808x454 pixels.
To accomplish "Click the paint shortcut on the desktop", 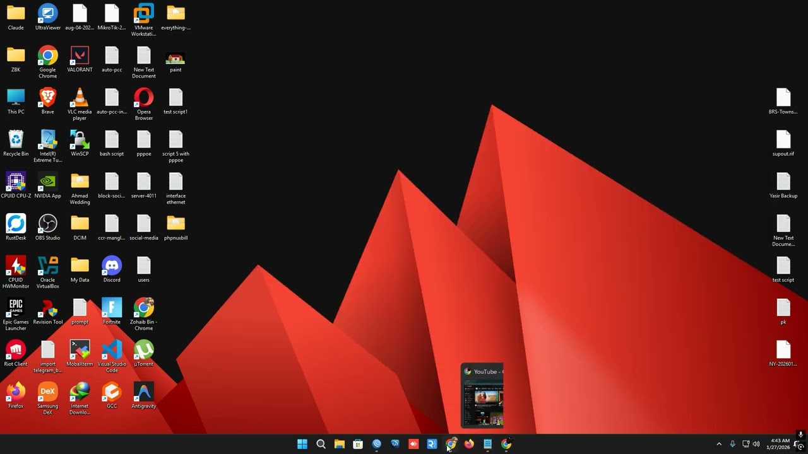I will point(175,59).
